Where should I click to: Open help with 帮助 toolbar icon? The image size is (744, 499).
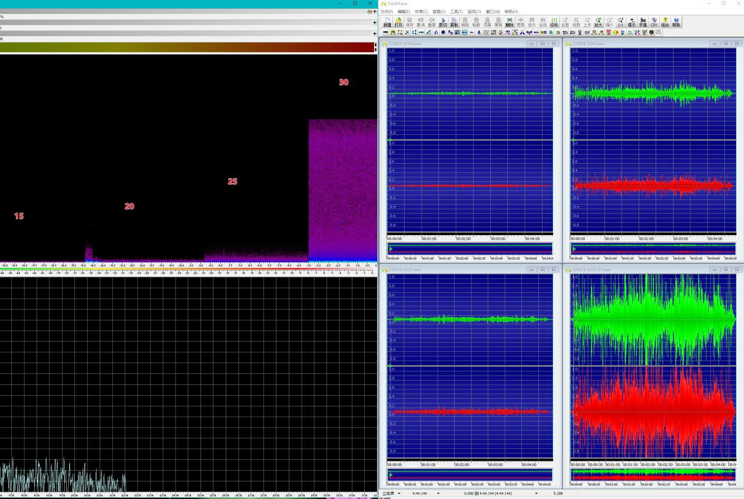tap(676, 22)
